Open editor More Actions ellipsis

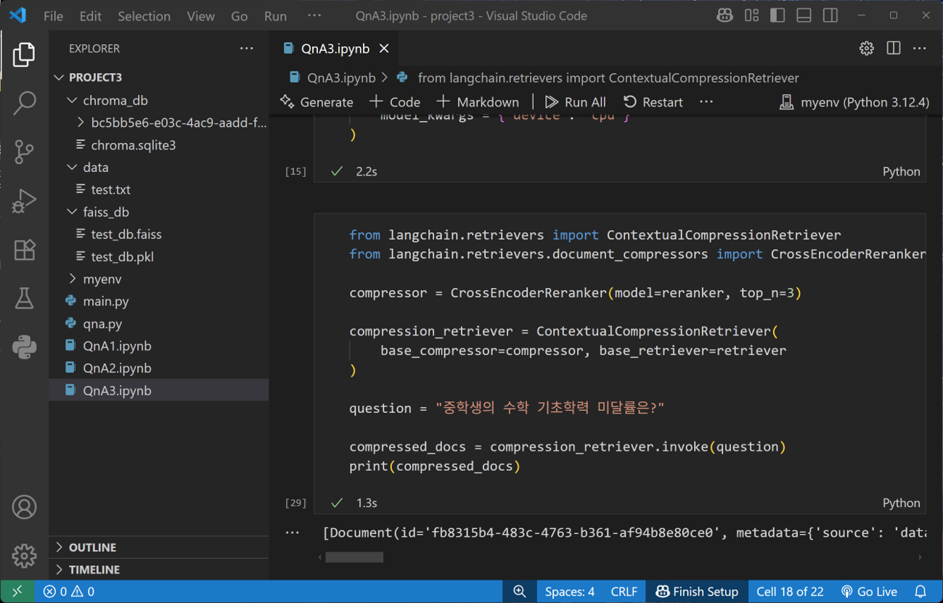pyautogui.click(x=920, y=49)
